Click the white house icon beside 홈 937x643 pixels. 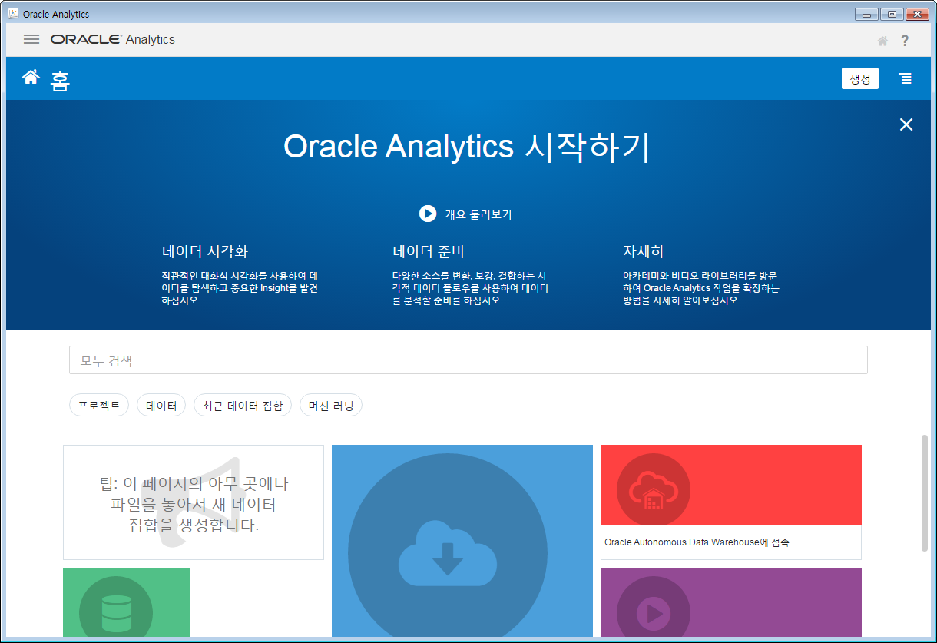pos(31,77)
